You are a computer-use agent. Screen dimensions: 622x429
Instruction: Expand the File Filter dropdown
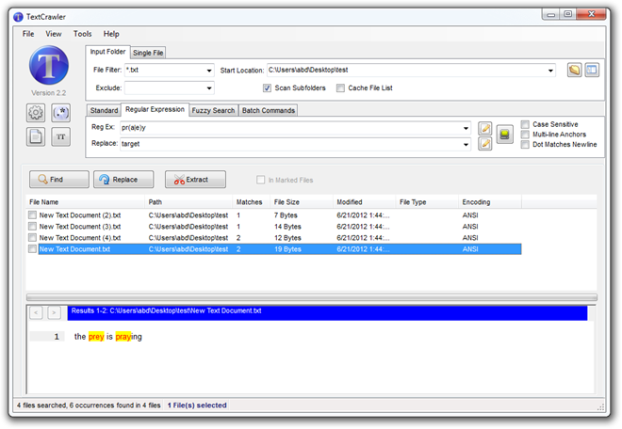click(x=208, y=71)
